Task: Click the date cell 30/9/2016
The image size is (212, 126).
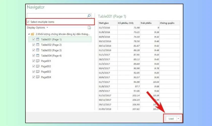Action: (x=108, y=37)
